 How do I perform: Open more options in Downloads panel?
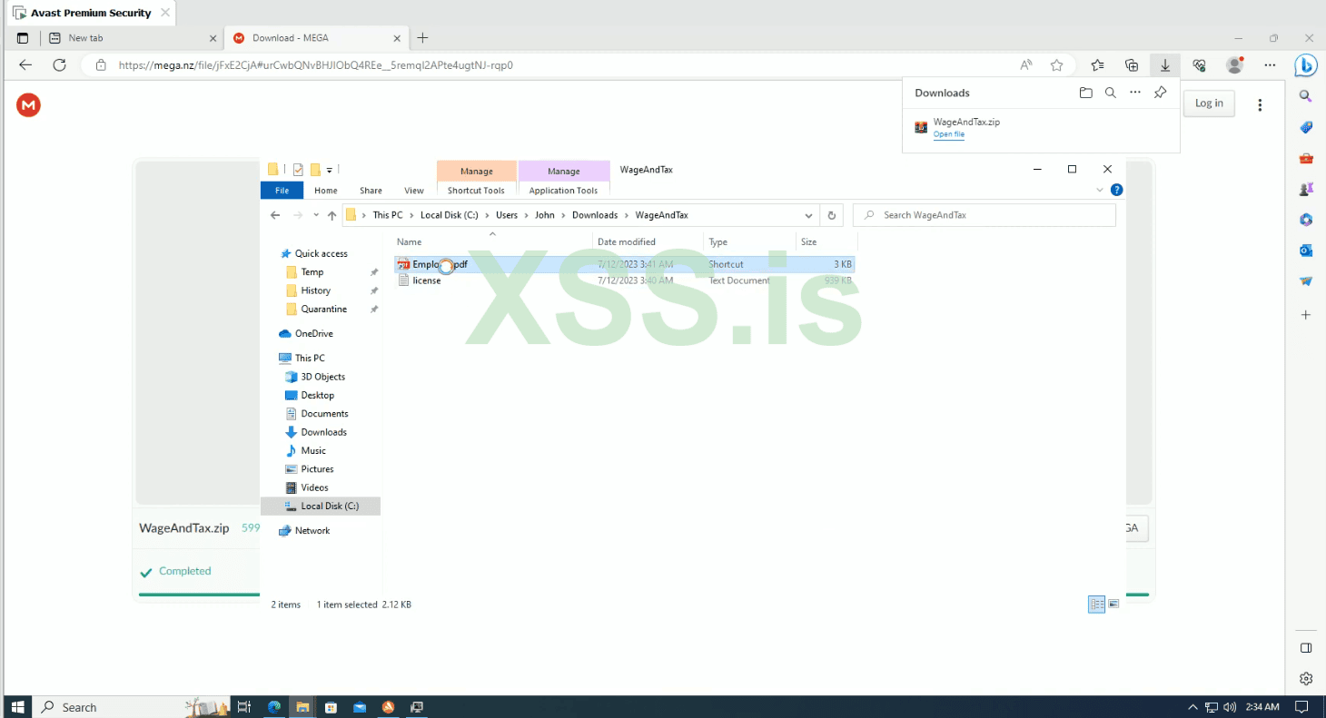(x=1135, y=93)
